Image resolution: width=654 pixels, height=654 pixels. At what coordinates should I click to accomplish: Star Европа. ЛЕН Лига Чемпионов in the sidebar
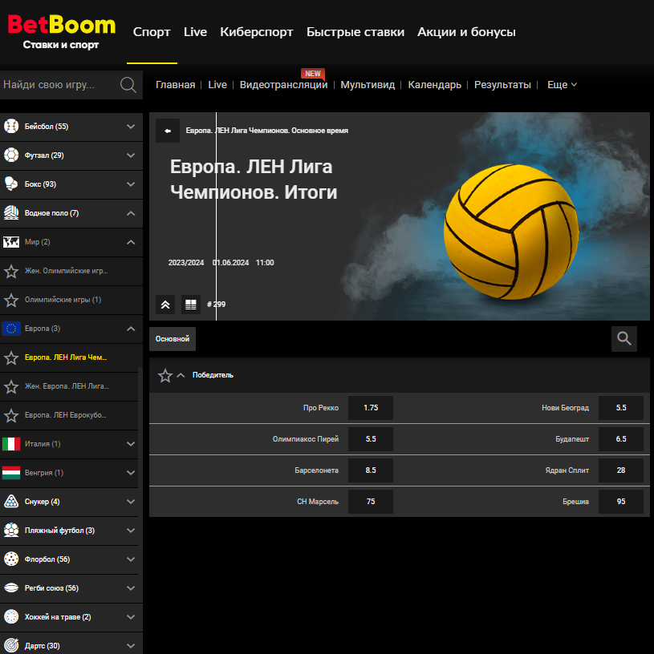point(11,358)
